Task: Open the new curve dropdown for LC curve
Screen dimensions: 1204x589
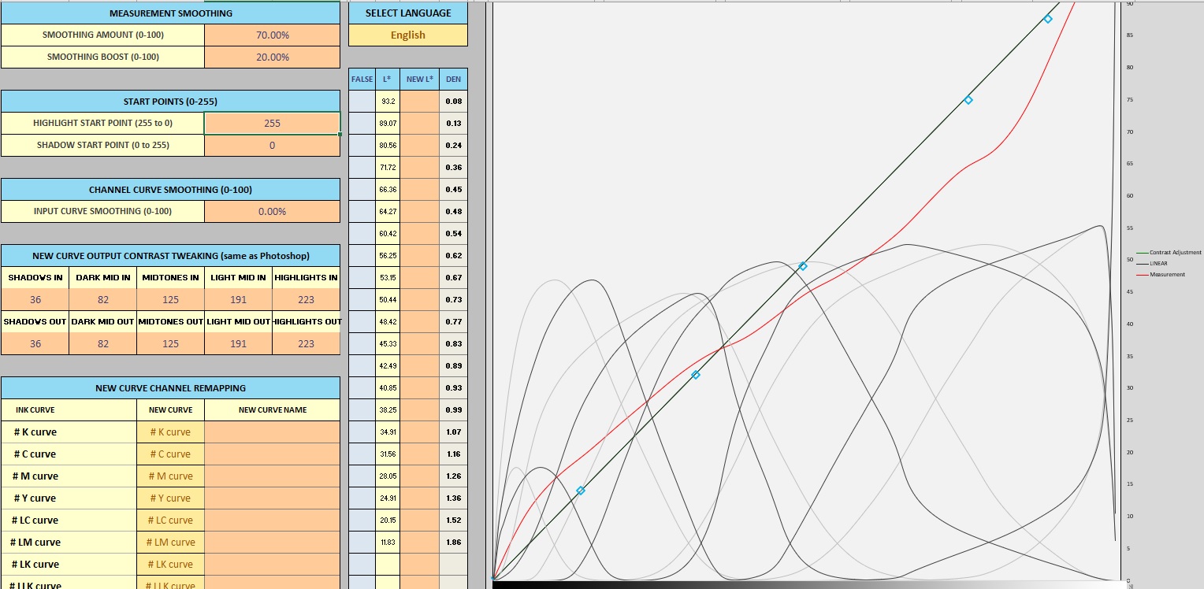Action: click(170, 520)
